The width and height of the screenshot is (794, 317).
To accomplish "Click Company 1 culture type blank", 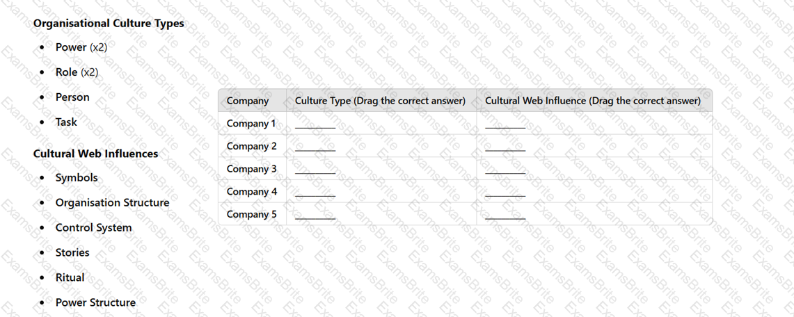I will tap(315, 127).
